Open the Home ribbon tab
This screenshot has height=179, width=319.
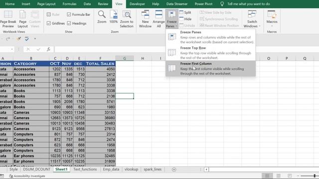[x=10, y=4]
